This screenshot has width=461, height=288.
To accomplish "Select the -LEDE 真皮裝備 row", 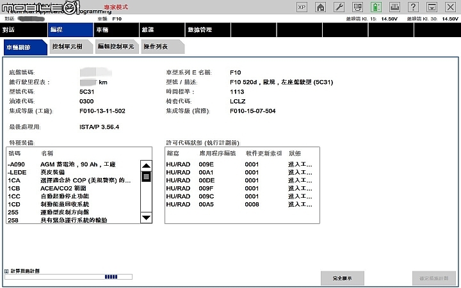I will tap(73, 172).
